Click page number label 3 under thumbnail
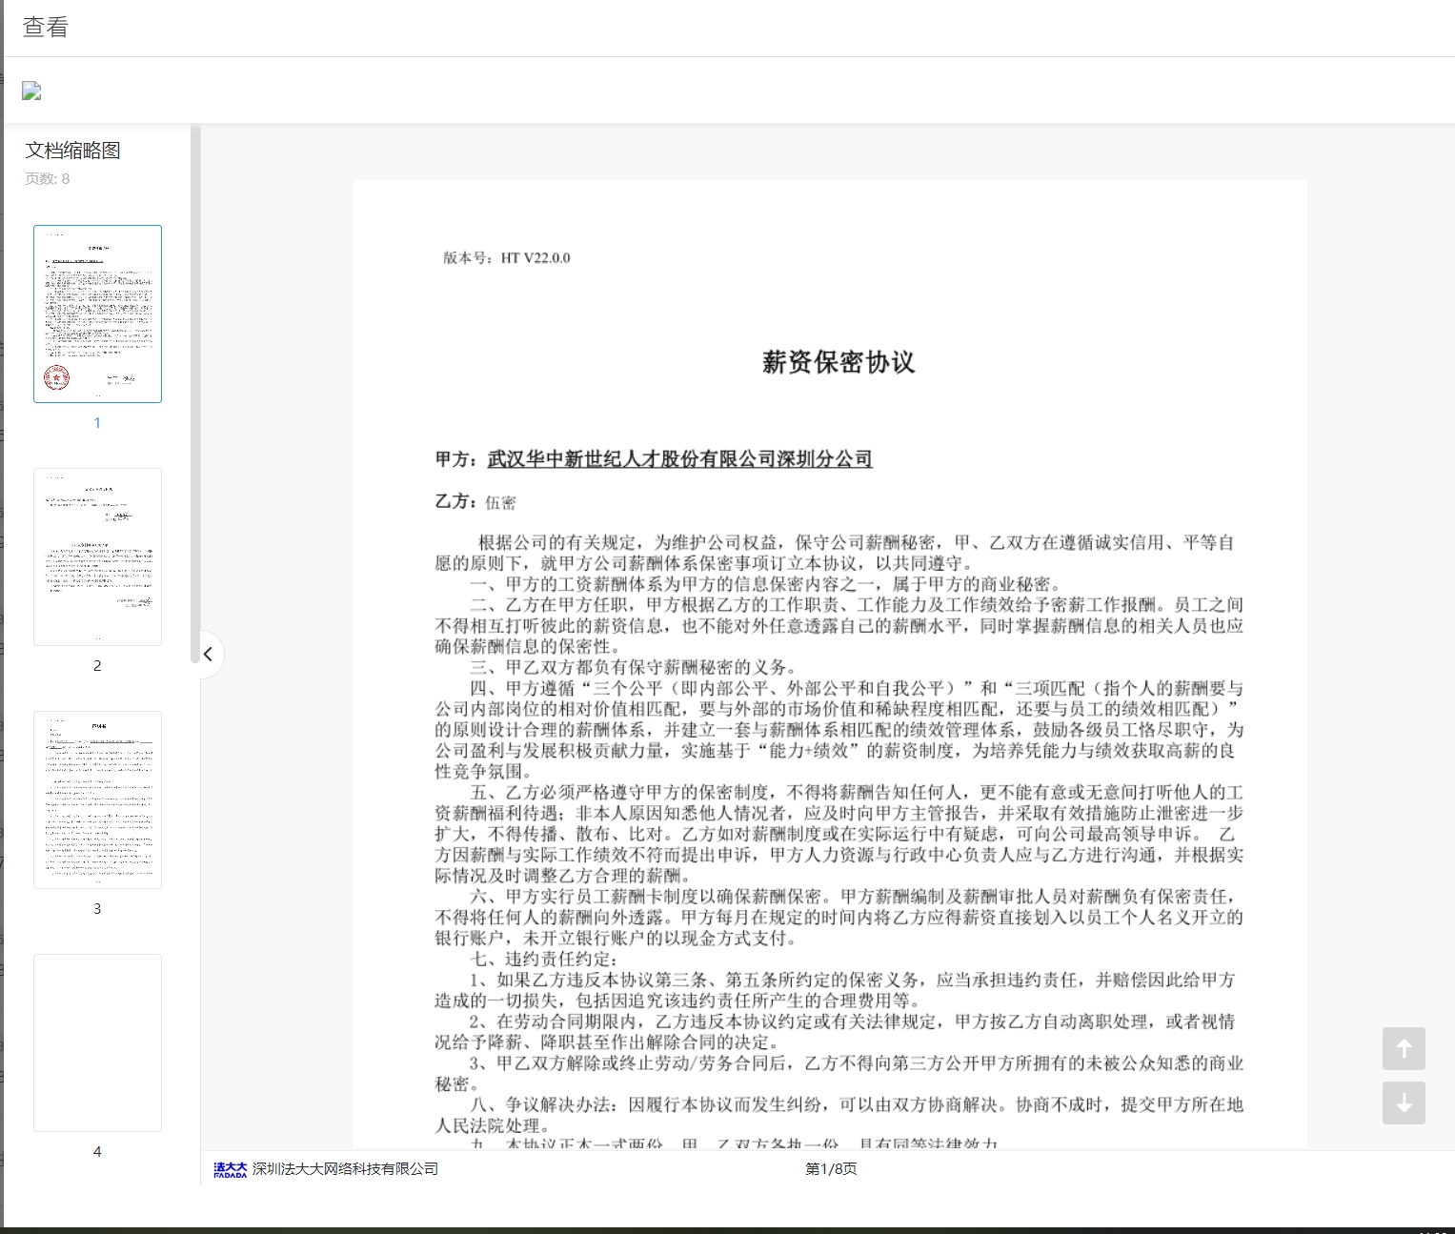This screenshot has width=1455, height=1234. [97, 909]
